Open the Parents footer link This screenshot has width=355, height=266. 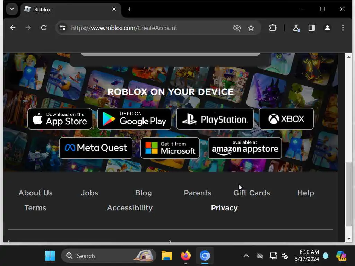(198, 193)
